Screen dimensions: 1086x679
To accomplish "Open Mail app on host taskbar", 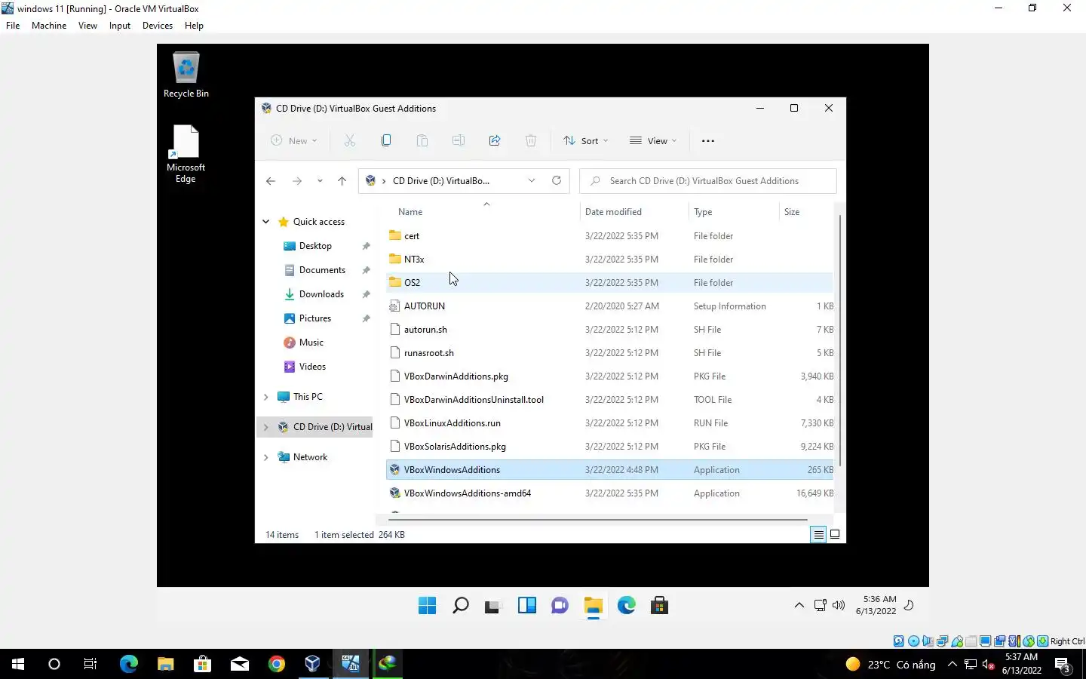I will click(240, 664).
